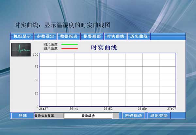Image resolution: width=196 pixels, height=135 pixels.
Task: Click the heading 时实曲线:显示温湿度的时实曲线图
Action: pyautogui.click(x=62, y=25)
